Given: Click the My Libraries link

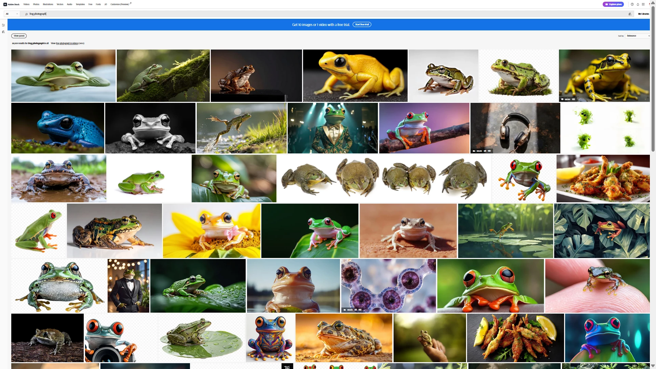Looking at the screenshot, I should (x=643, y=14).
